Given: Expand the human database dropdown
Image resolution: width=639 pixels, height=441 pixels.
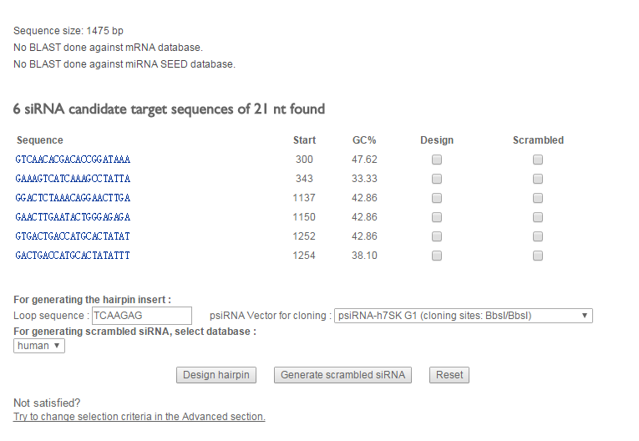Looking at the screenshot, I should pyautogui.click(x=39, y=346).
